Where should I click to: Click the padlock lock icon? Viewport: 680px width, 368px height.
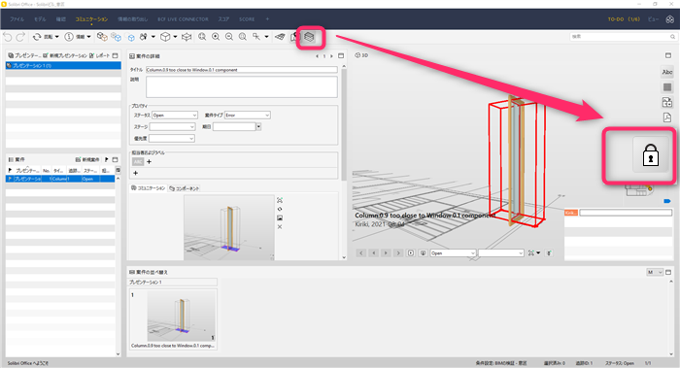coord(650,155)
